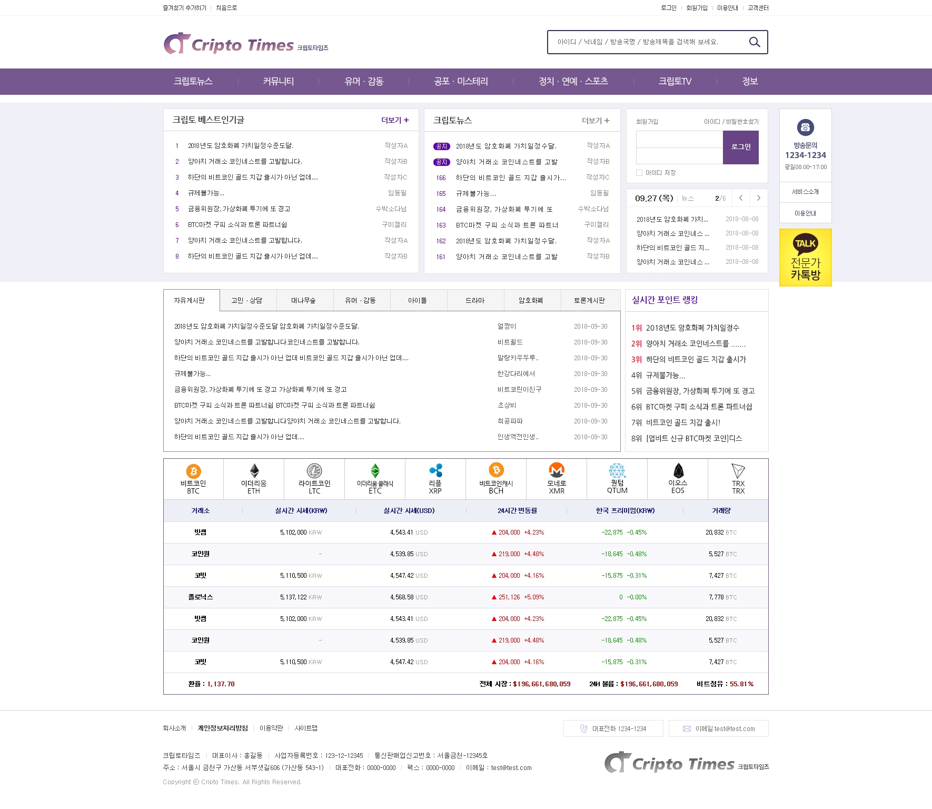This screenshot has width=932, height=809.
Task: Click the search text input field
Action: tap(648, 42)
